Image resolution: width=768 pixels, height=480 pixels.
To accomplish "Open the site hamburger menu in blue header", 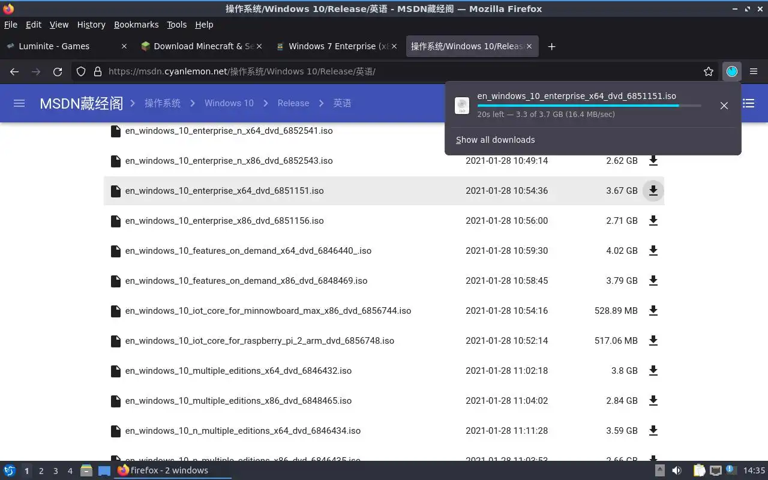I will 19,103.
